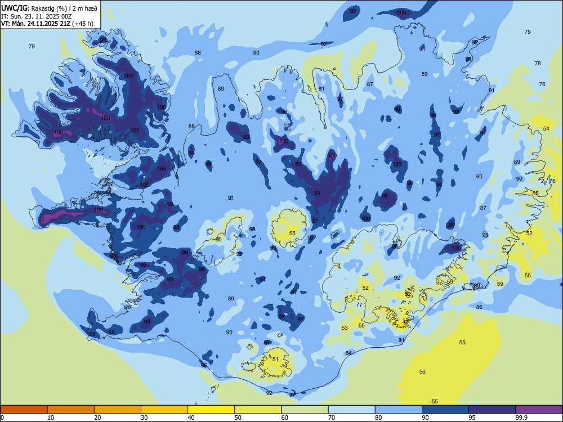Select the valid time line 'VT: Mán. 24.11.2025 21Z (+45 h)'
The height and width of the screenshot is (422, 563).
(x=47, y=24)
